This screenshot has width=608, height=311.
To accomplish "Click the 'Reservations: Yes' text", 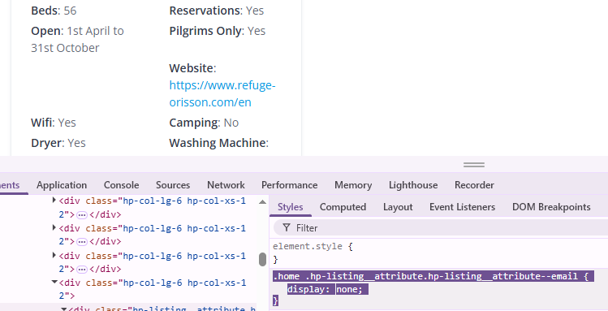I will [217, 11].
